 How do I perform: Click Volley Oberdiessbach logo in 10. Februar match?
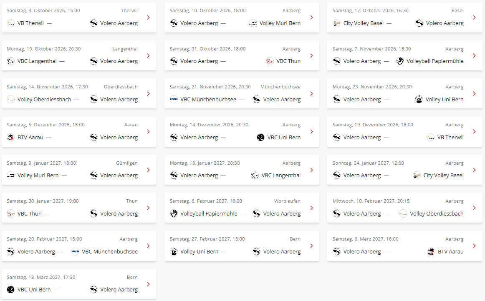coord(403,214)
